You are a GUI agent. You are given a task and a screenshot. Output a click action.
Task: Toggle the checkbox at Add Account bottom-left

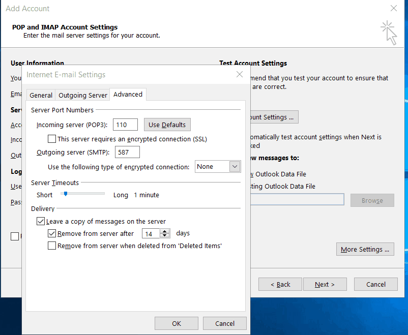(x=15, y=236)
